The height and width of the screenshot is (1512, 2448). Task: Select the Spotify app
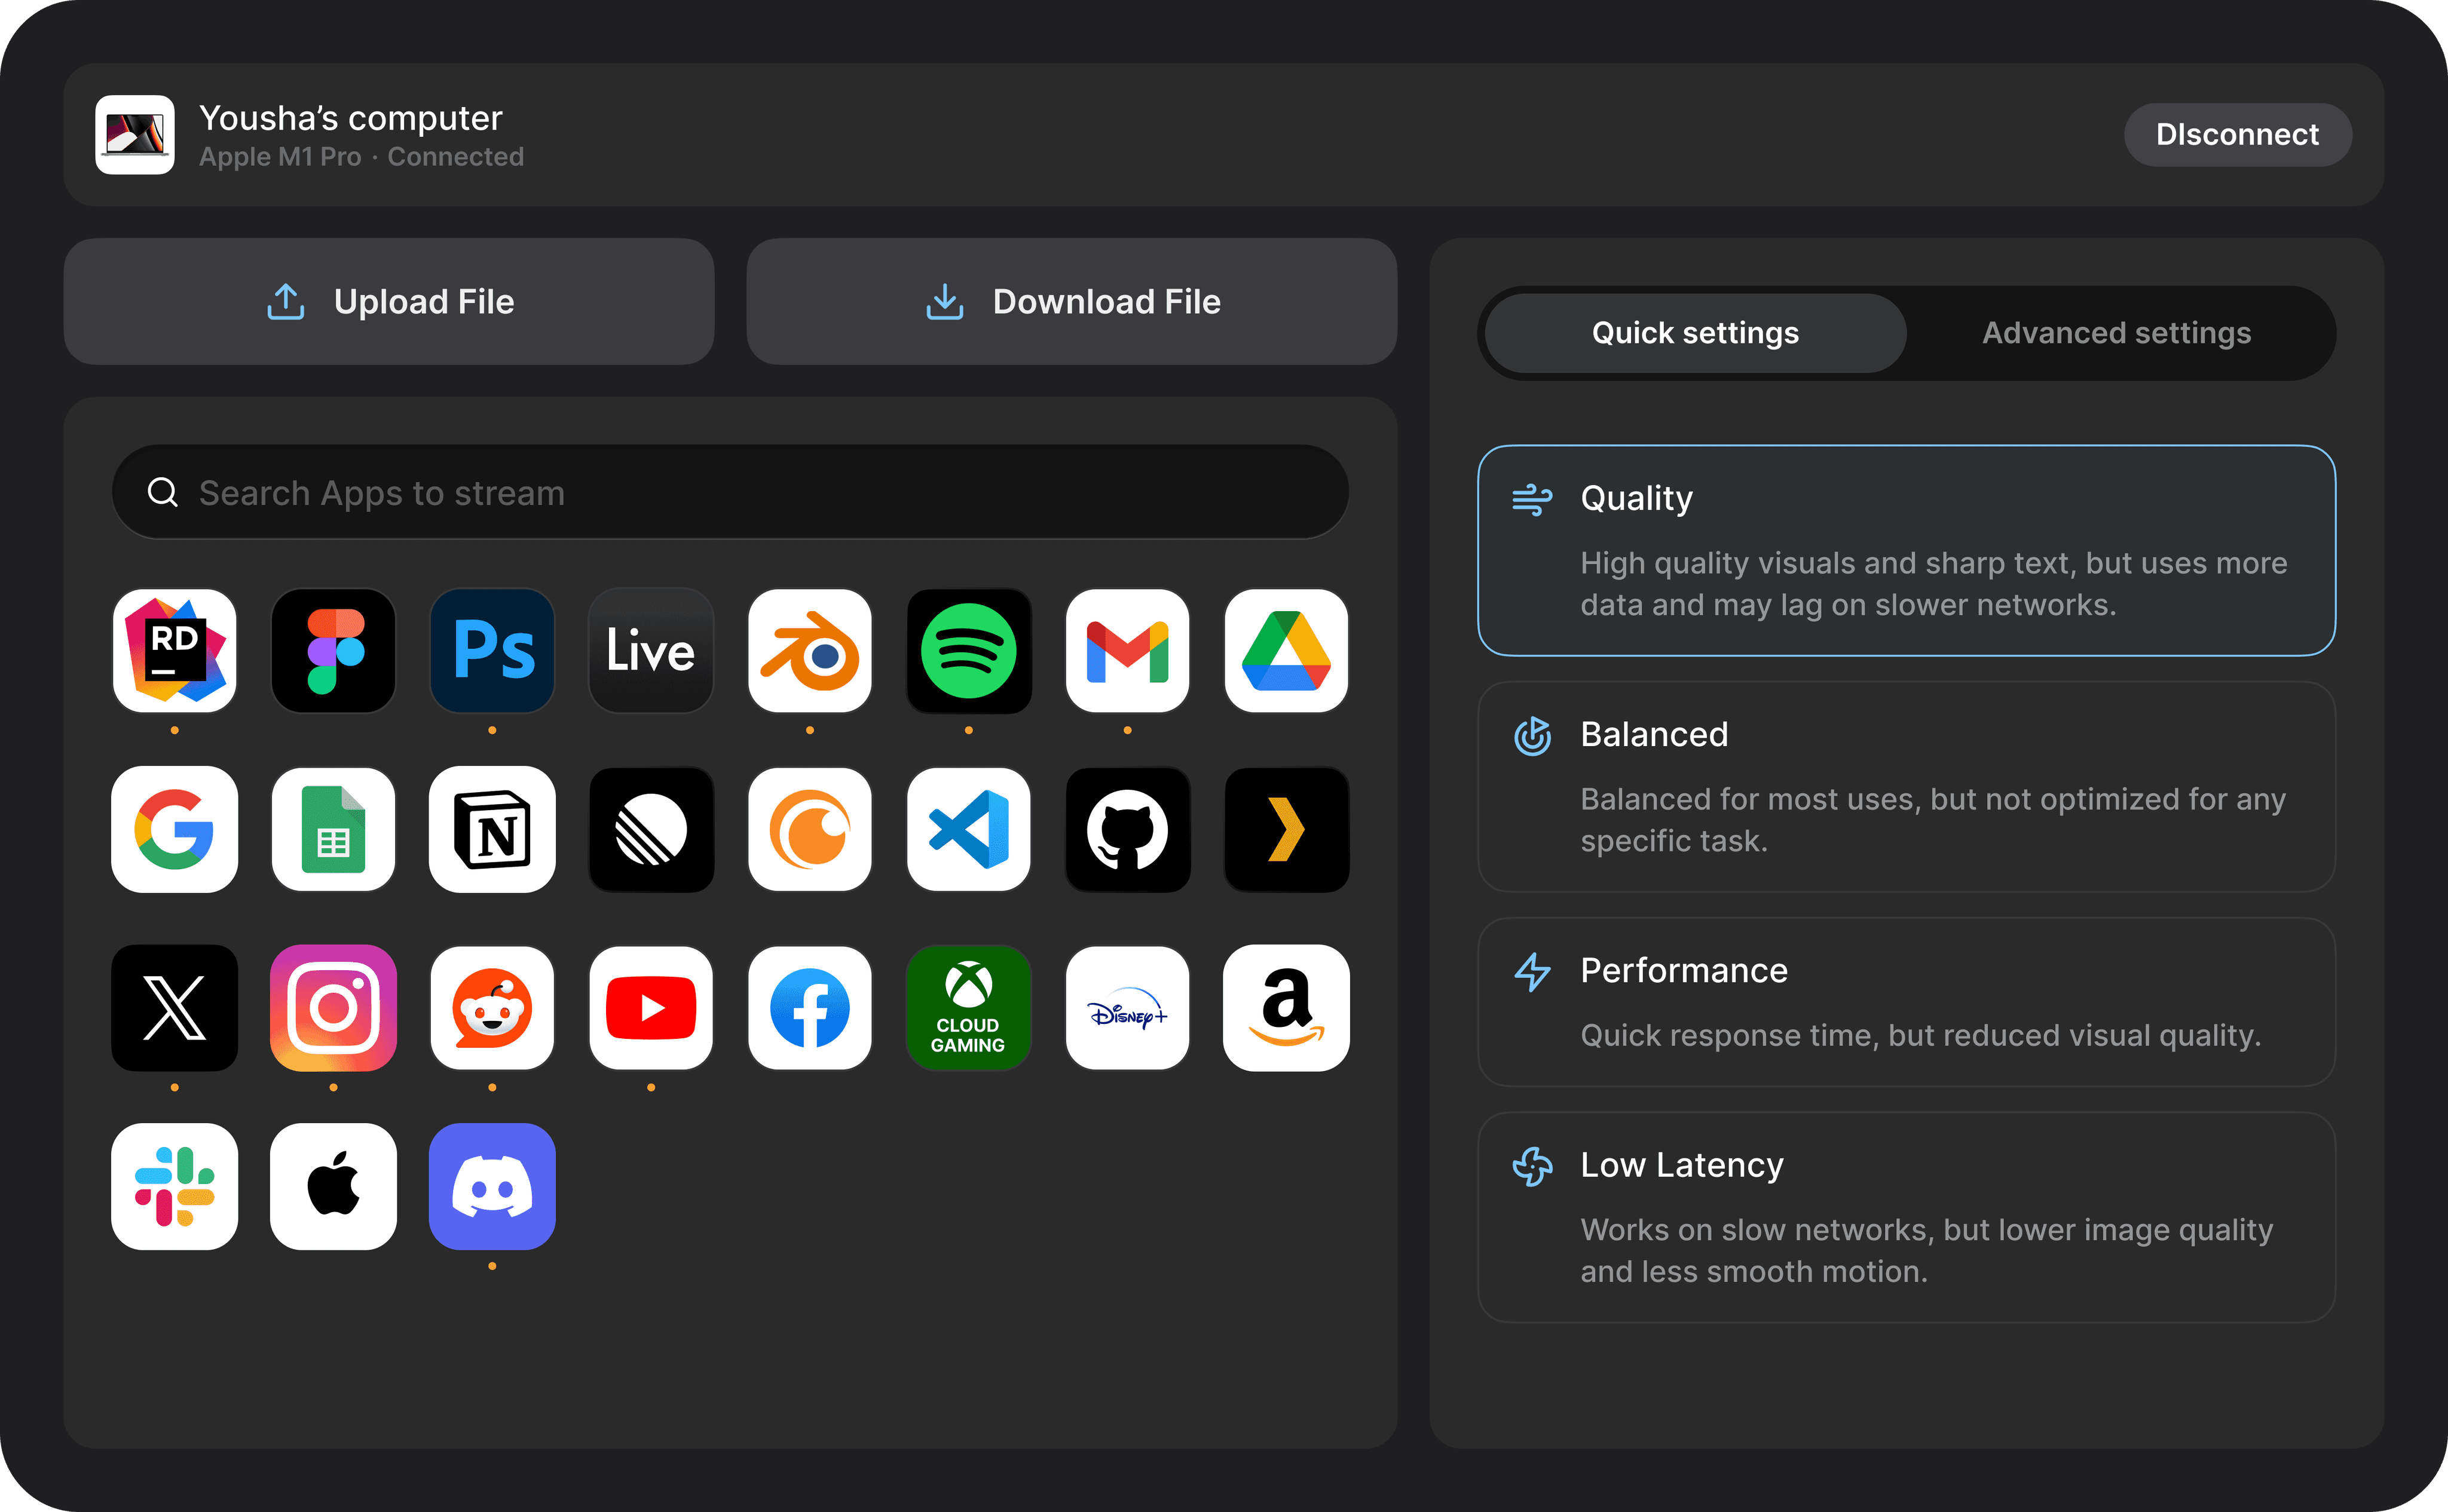tap(968, 651)
